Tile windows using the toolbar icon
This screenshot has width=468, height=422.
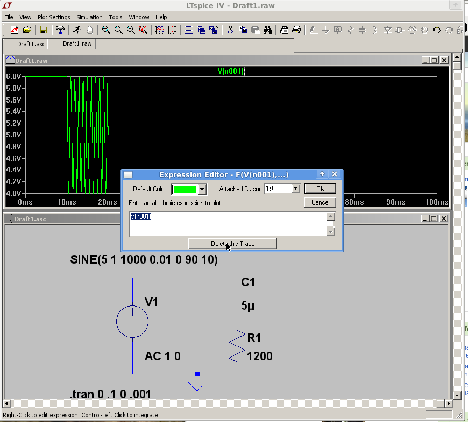coord(189,30)
